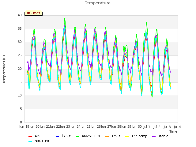Click the Jun 28 x-axis tick label

(x=116, y=127)
